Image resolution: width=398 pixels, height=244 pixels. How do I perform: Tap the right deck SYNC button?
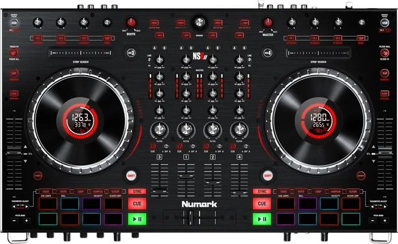pos(262,191)
